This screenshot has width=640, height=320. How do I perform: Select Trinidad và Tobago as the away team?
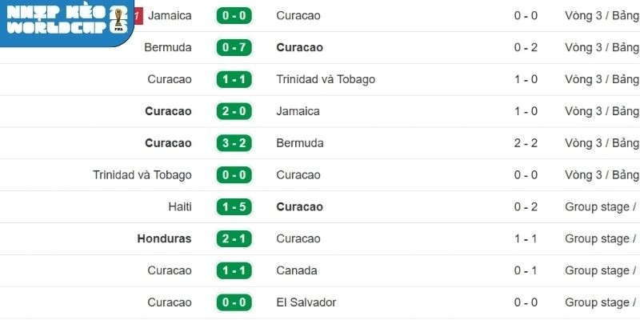point(326,79)
